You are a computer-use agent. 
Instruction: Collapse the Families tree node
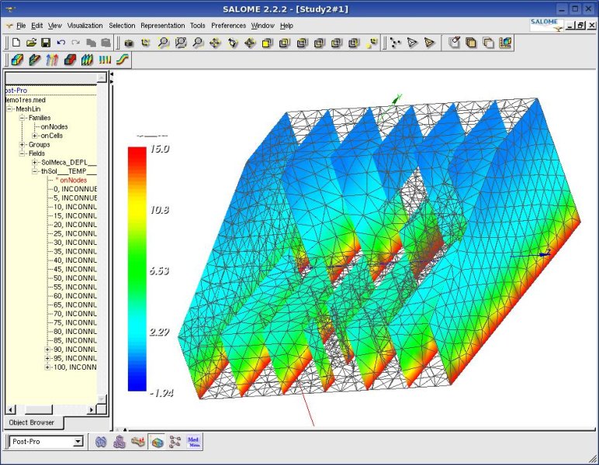(23, 118)
